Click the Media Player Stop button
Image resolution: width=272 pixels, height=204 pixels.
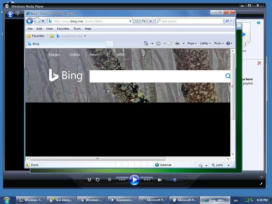pyautogui.click(x=109, y=180)
